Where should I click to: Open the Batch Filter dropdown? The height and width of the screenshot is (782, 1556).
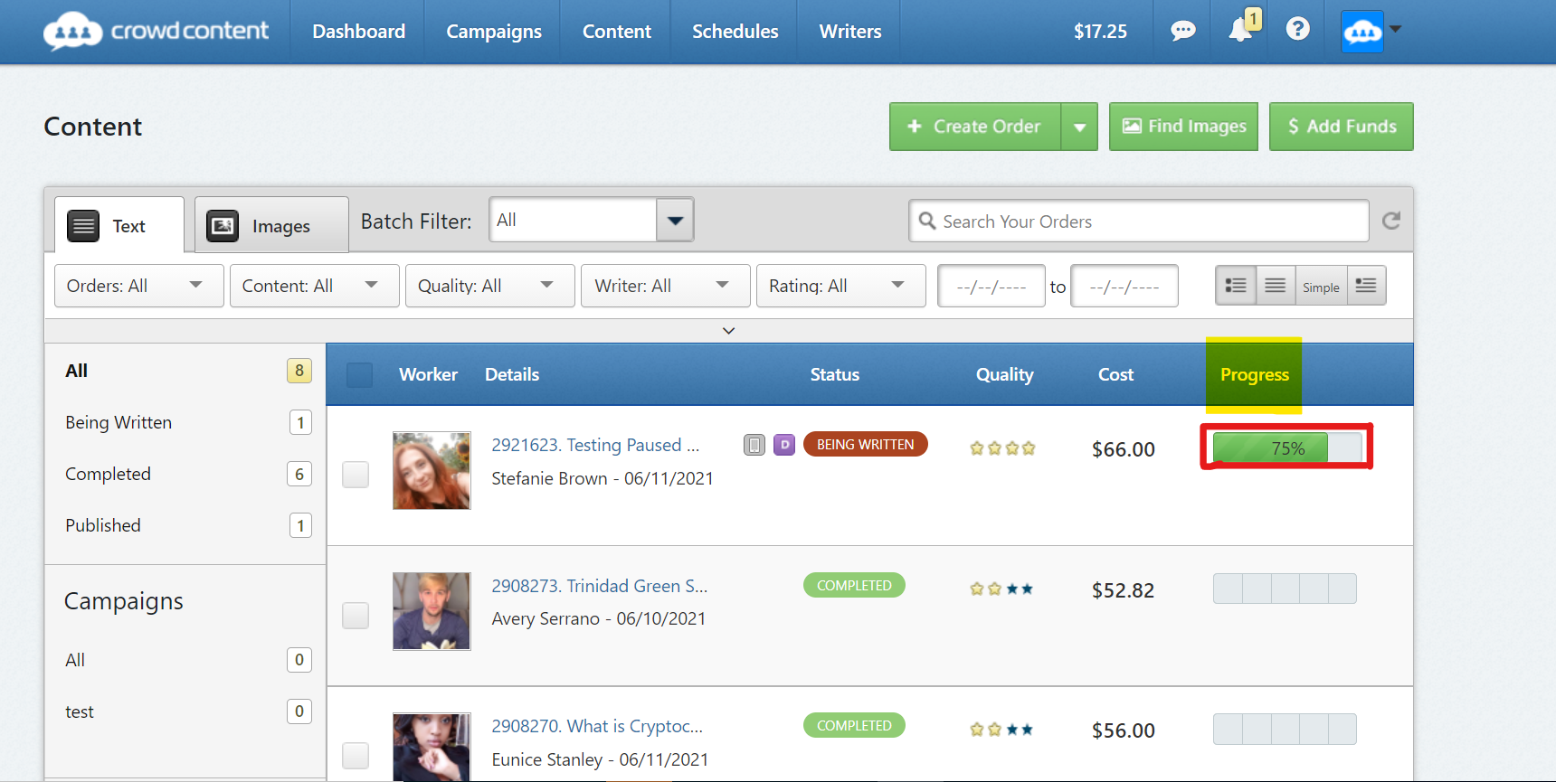click(x=592, y=220)
